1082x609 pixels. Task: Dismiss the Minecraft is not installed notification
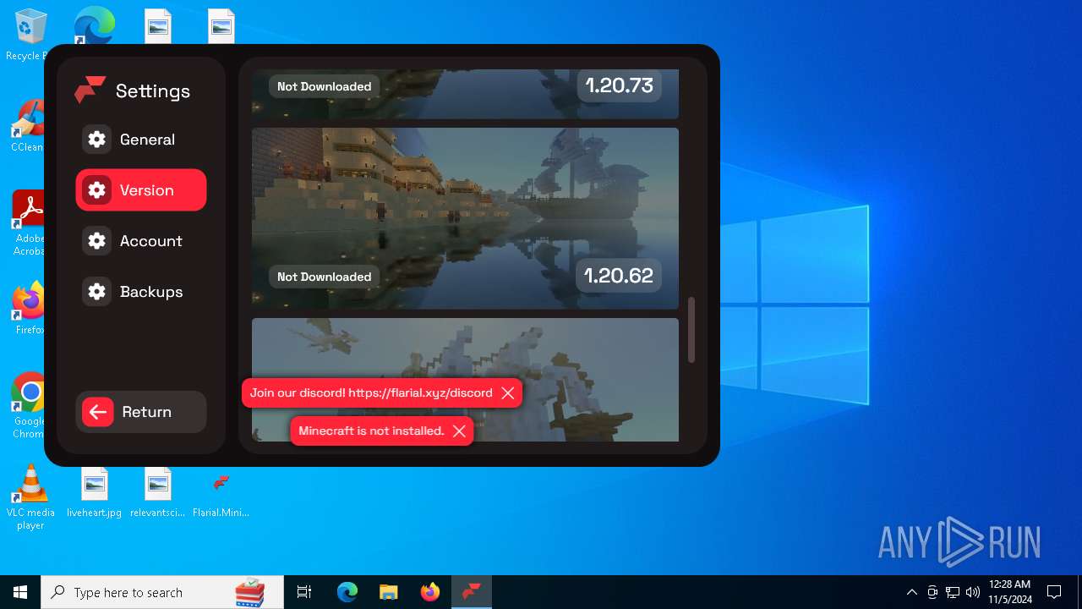coord(459,431)
